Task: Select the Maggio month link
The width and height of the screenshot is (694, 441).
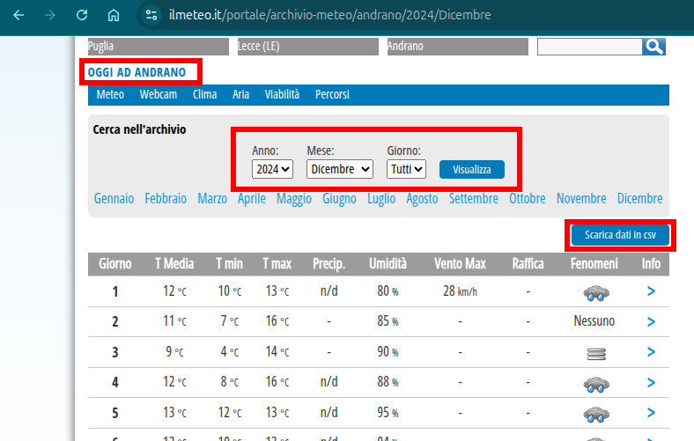Action: point(294,199)
